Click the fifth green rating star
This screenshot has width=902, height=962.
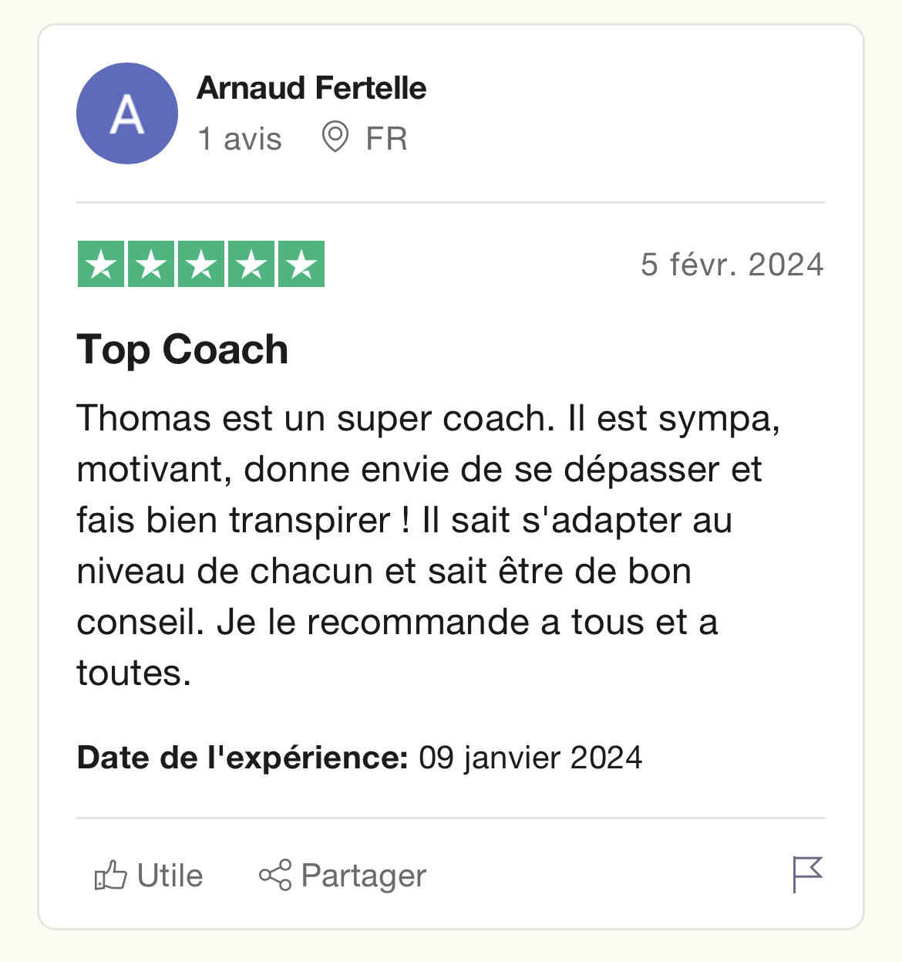click(301, 264)
